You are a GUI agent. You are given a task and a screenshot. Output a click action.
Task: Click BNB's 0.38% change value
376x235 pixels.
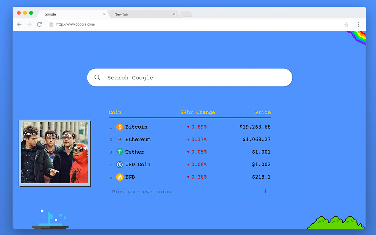pyautogui.click(x=199, y=177)
